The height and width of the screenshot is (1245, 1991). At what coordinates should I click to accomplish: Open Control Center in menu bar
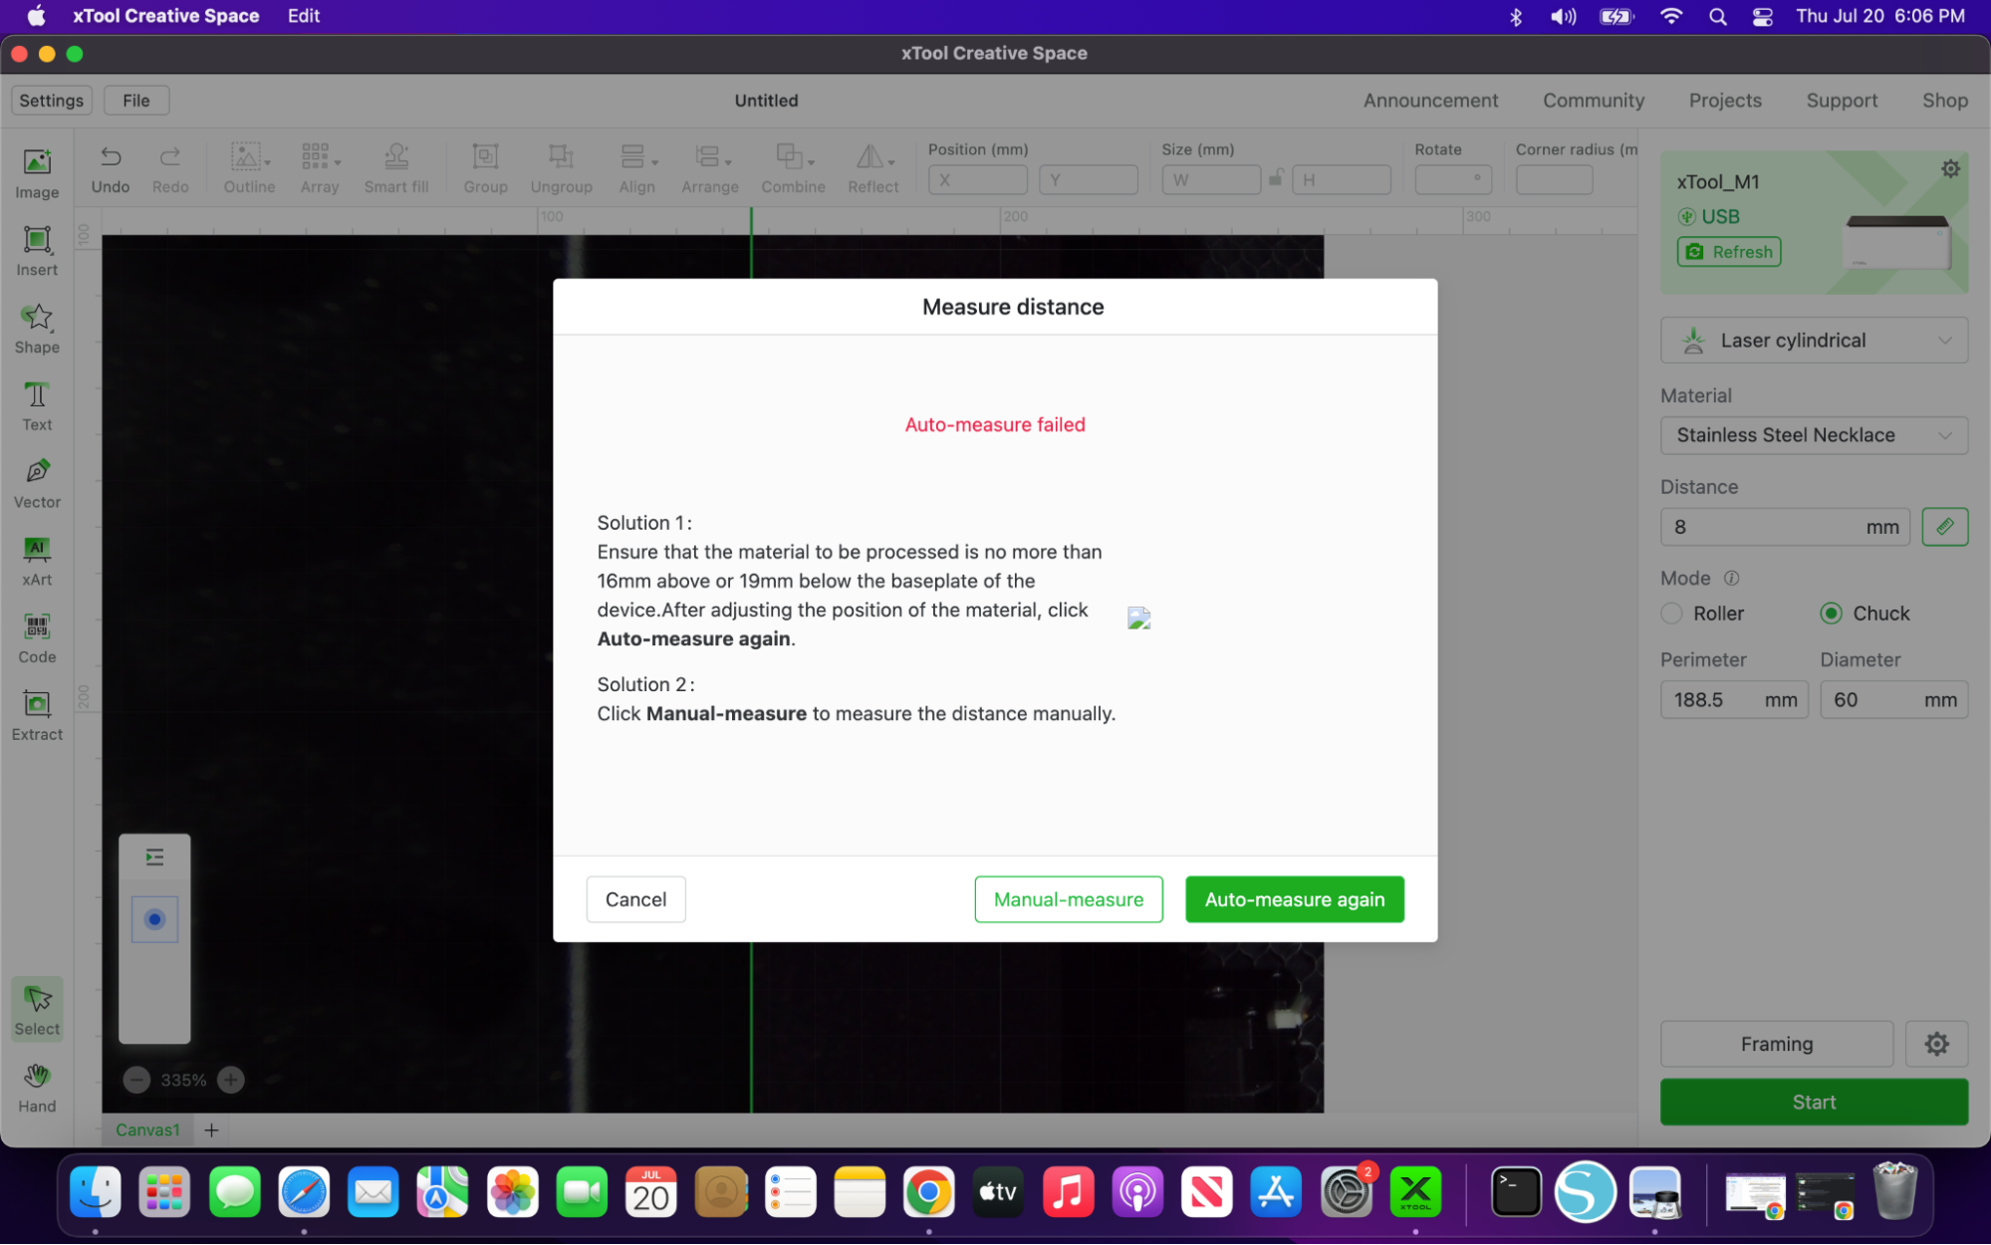(x=1763, y=16)
